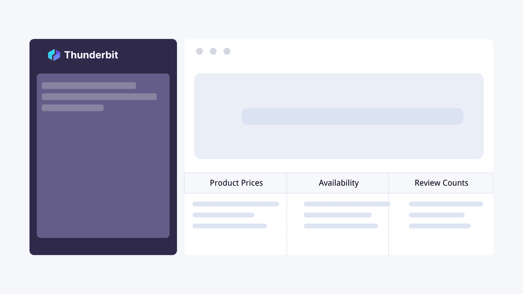Click the first window control dot
This screenshot has height=294, width=523.
click(x=199, y=51)
